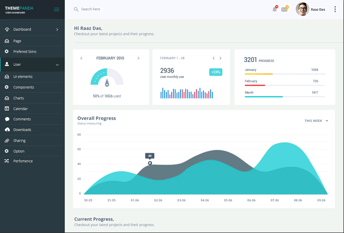
Task: Expand the Dashboard submenu chevron
Action: [x=57, y=29]
